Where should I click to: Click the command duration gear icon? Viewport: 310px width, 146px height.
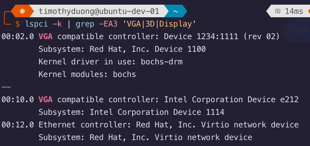tap(278, 12)
